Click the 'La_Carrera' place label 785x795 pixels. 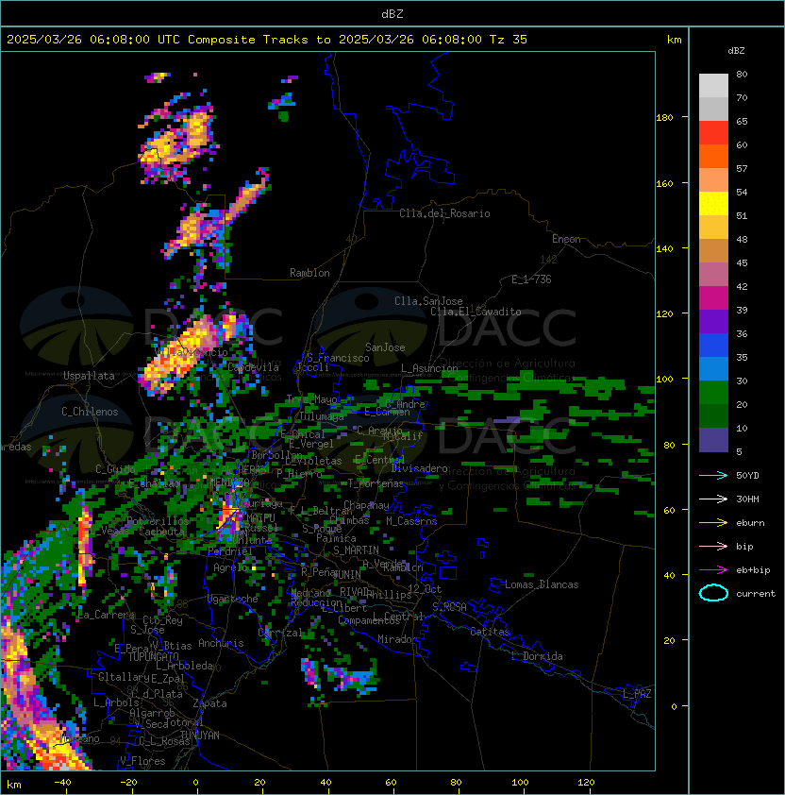[106, 615]
